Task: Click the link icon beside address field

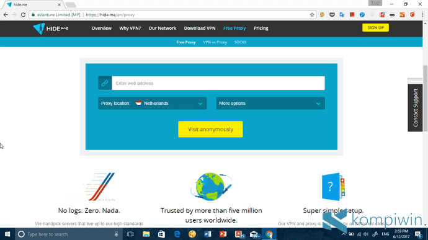Action: [105, 83]
